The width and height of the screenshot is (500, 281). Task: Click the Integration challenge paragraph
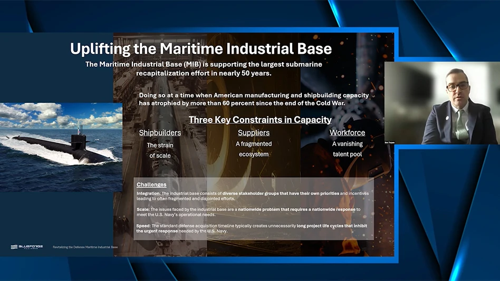[x=252, y=196]
